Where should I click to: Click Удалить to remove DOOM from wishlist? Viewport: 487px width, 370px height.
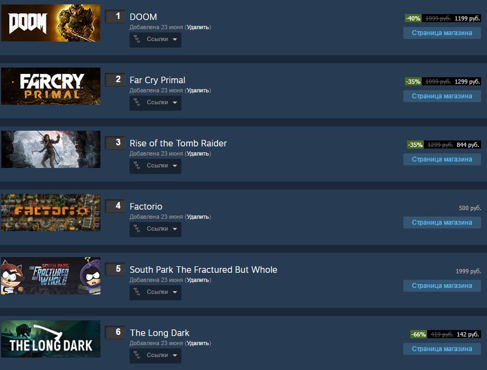point(198,28)
